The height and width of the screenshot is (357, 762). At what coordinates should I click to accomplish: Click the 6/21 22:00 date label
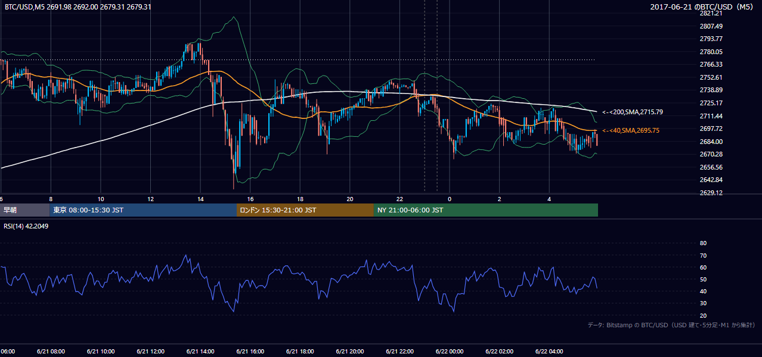click(x=399, y=351)
